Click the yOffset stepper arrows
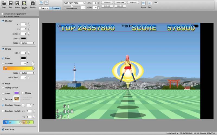Screen dimensions: 217x135 coord(98,8)
